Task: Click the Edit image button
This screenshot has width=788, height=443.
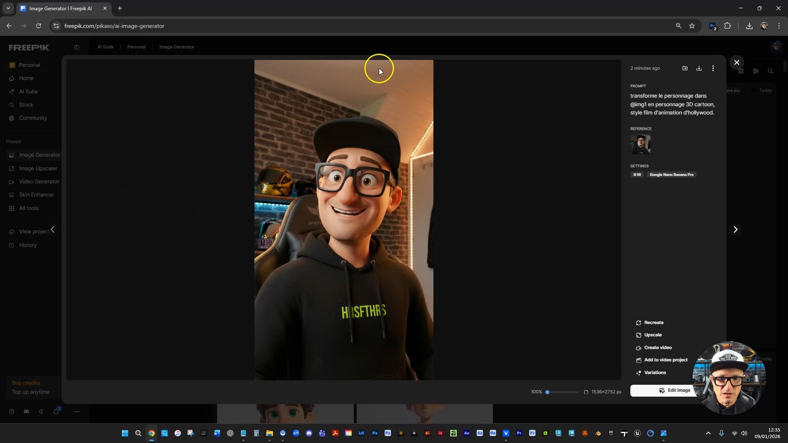Action: 674,390
